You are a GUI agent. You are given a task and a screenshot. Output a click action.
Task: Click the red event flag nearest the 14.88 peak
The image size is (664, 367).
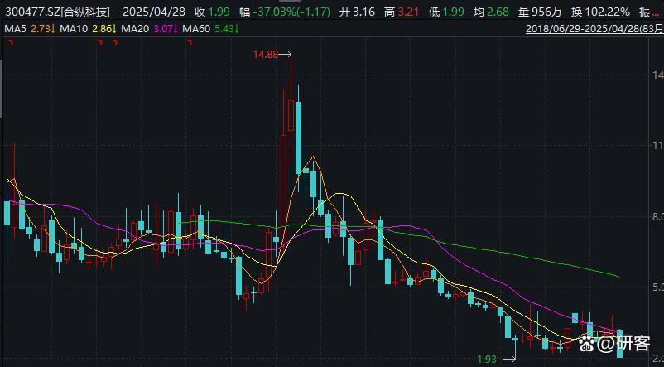pos(190,42)
